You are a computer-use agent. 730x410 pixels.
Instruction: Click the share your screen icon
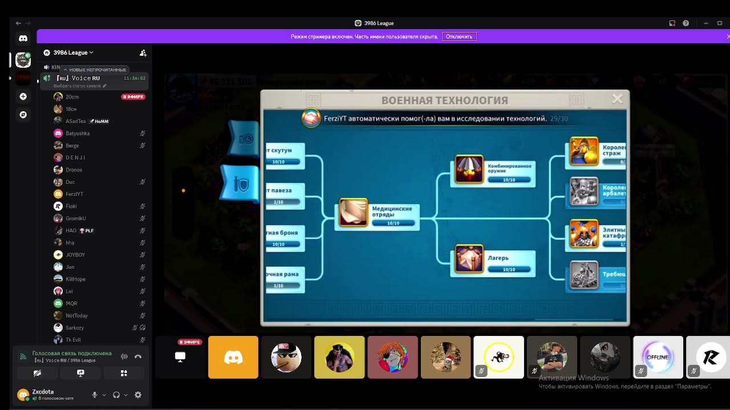pyautogui.click(x=80, y=373)
